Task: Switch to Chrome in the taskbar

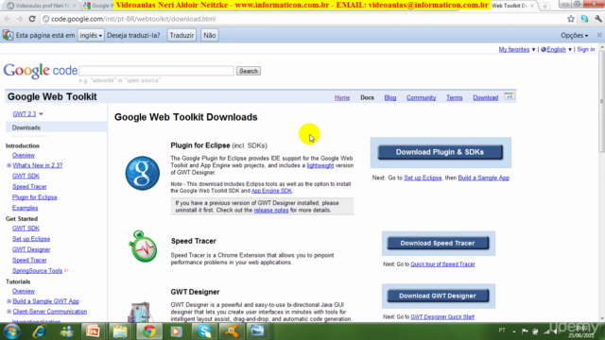Action: [149, 331]
